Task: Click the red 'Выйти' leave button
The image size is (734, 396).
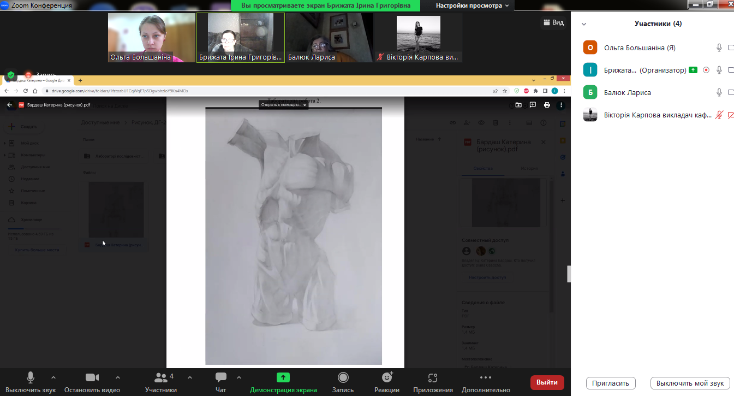Action: point(547,382)
